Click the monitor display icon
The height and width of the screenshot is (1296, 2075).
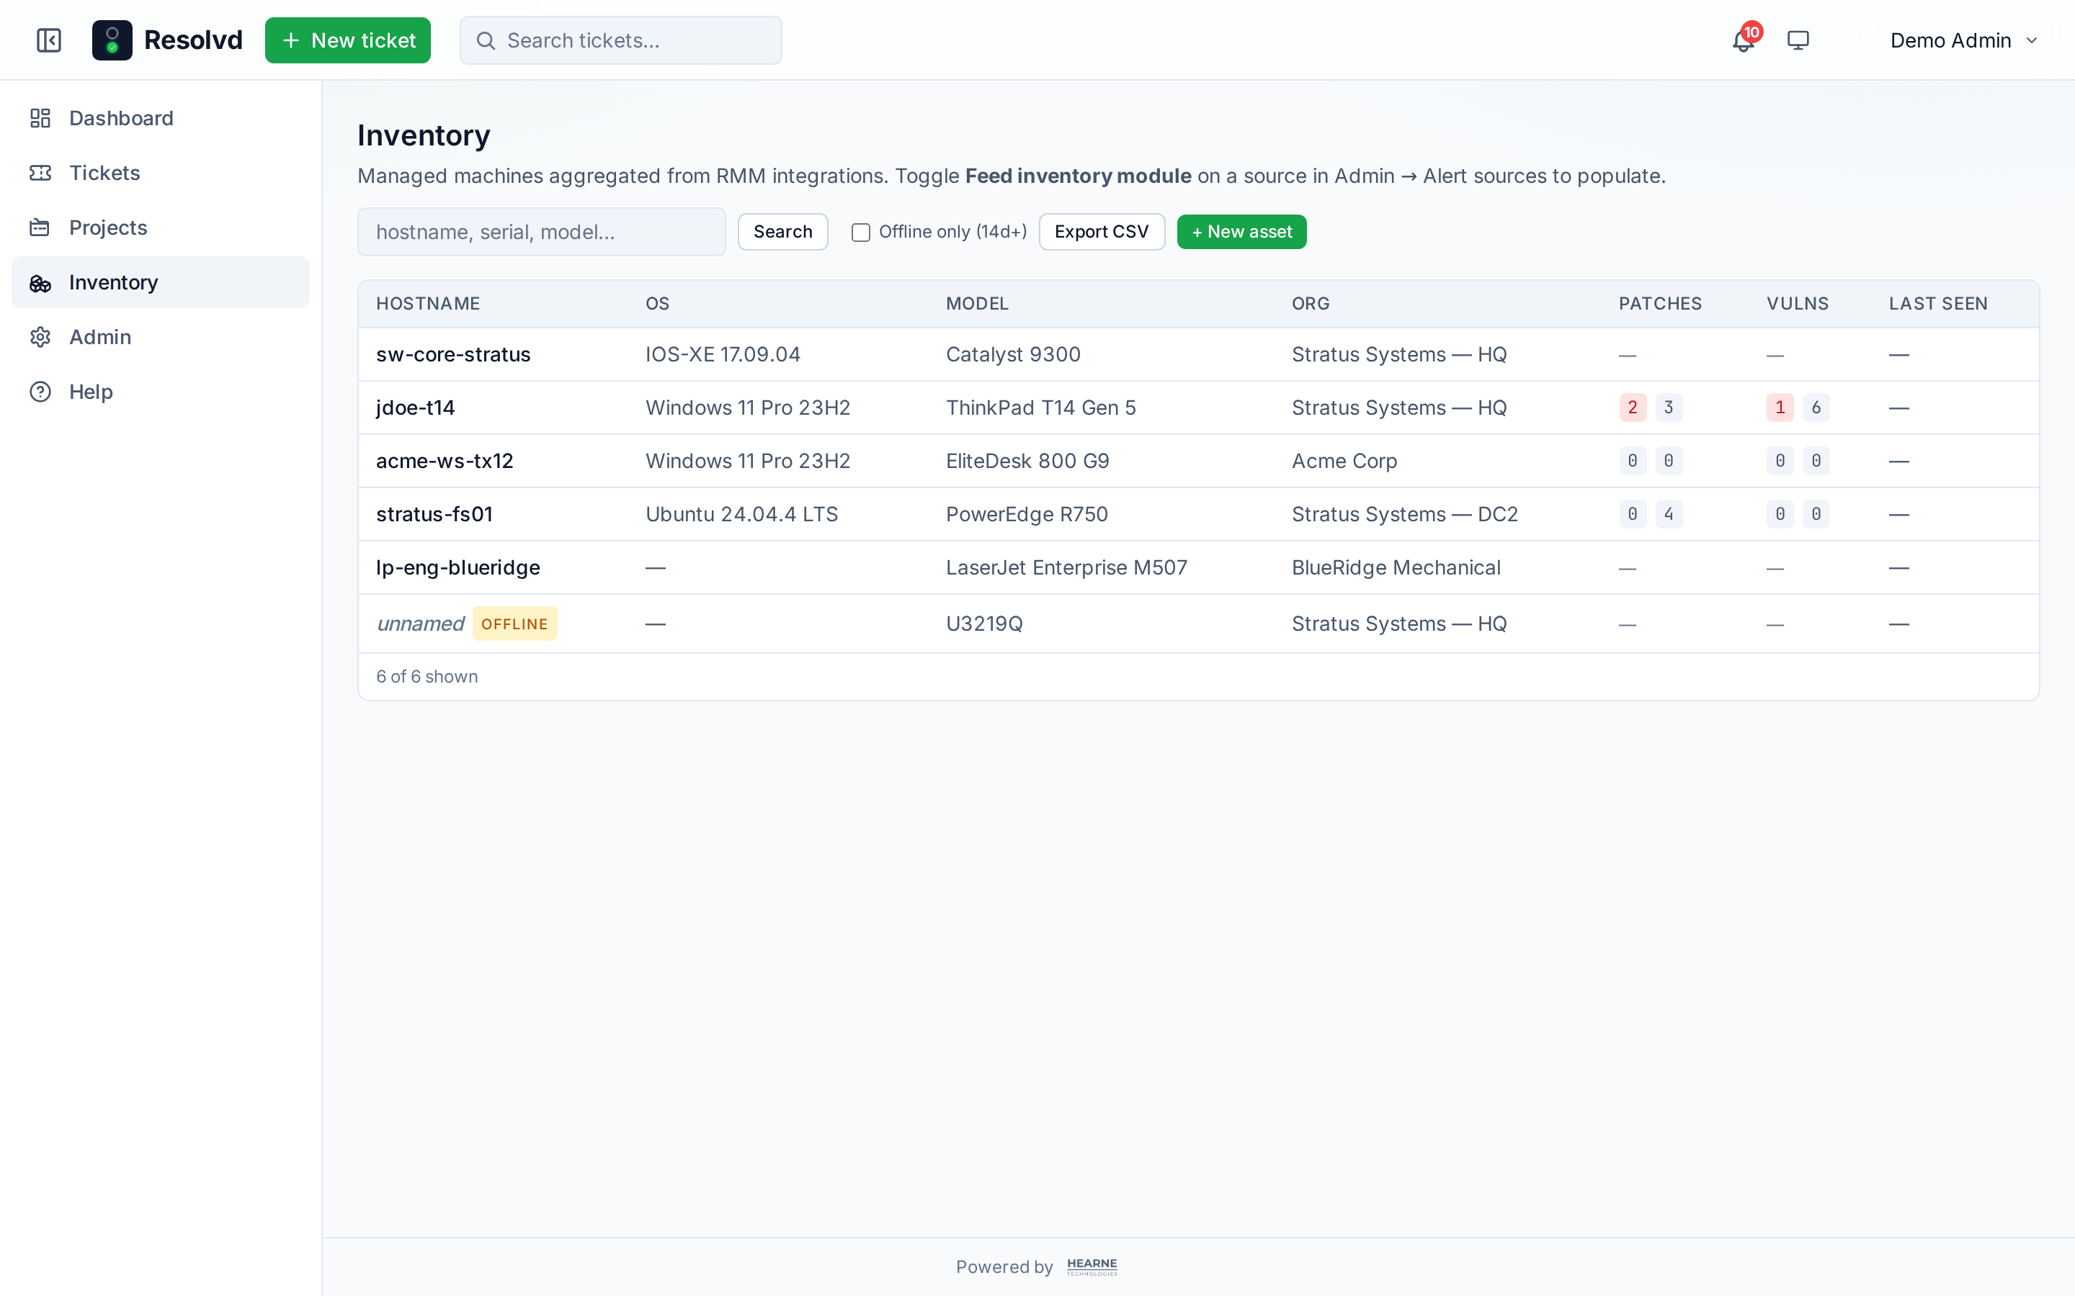1798,40
